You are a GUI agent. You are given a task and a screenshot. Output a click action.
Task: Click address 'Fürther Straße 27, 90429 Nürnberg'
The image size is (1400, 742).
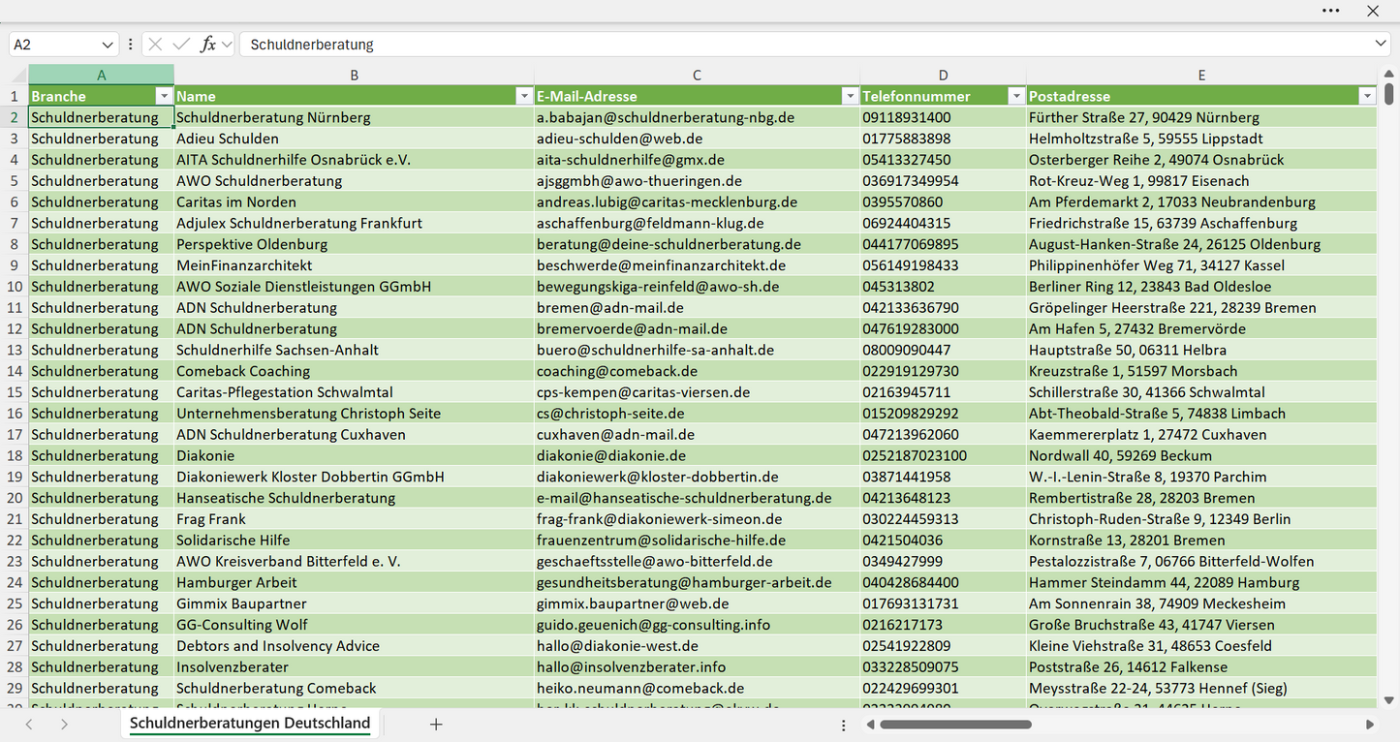point(1201,117)
